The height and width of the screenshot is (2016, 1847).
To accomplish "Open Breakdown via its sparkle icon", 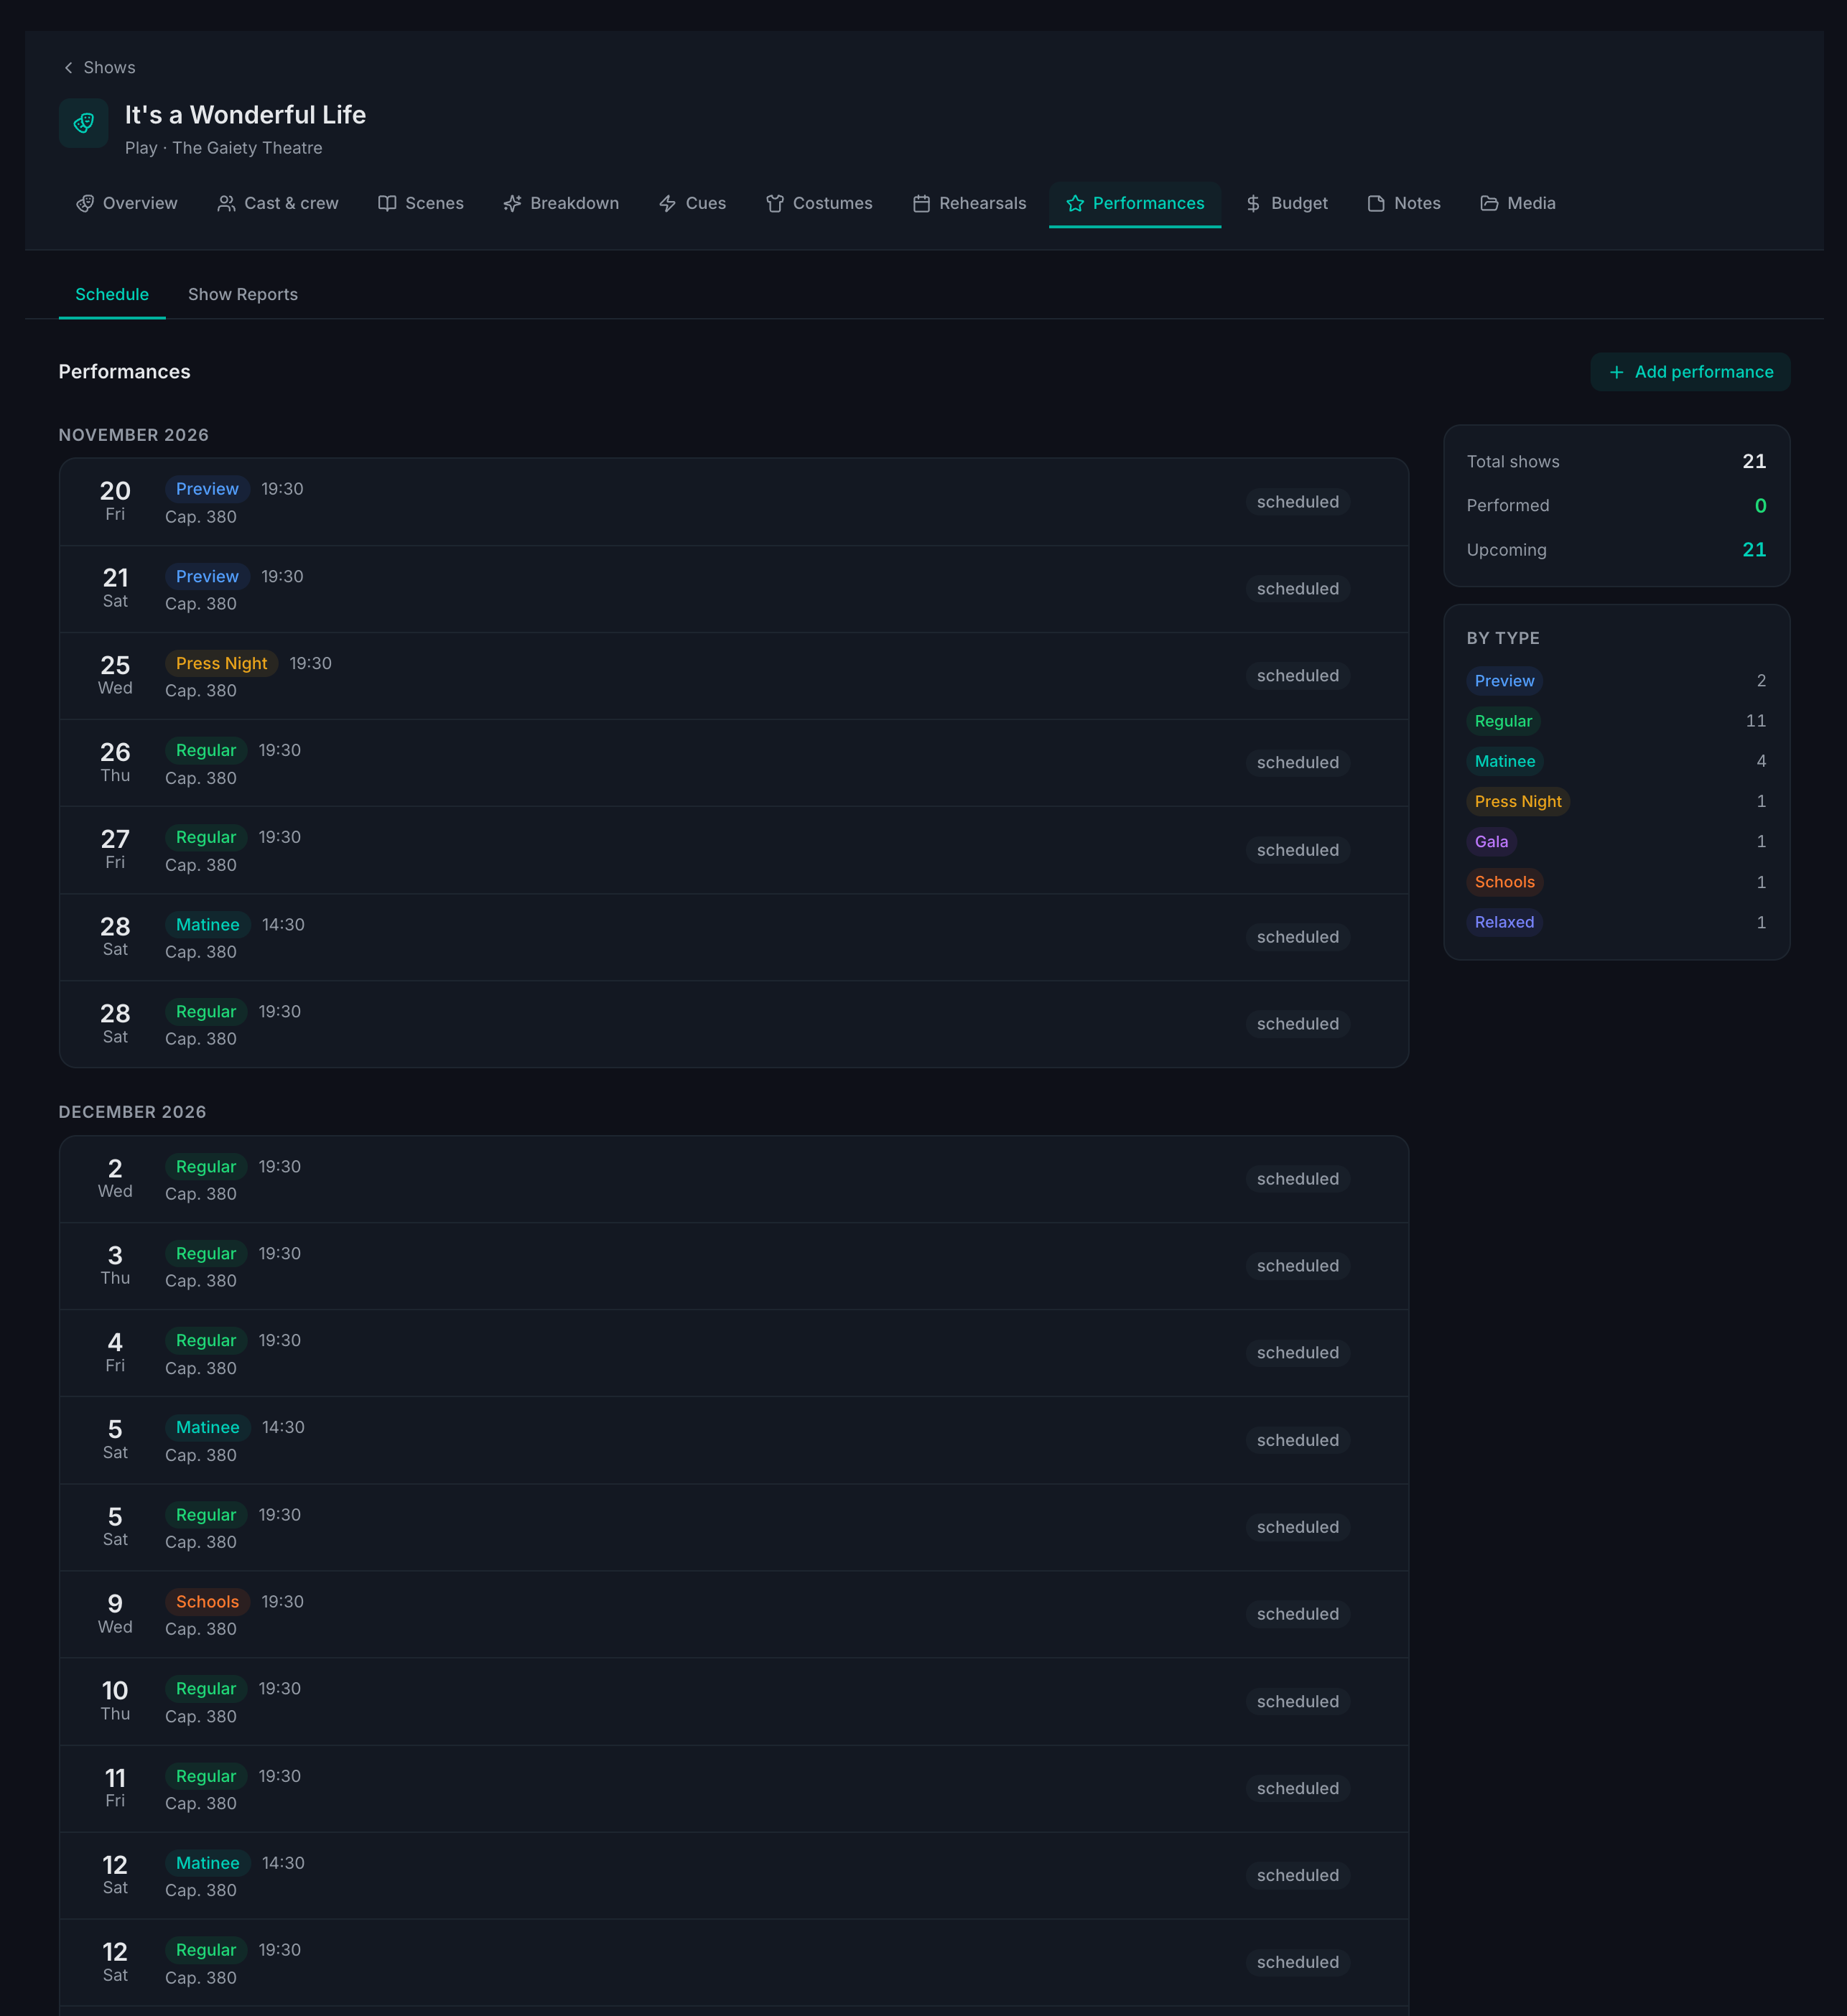I will (x=513, y=204).
